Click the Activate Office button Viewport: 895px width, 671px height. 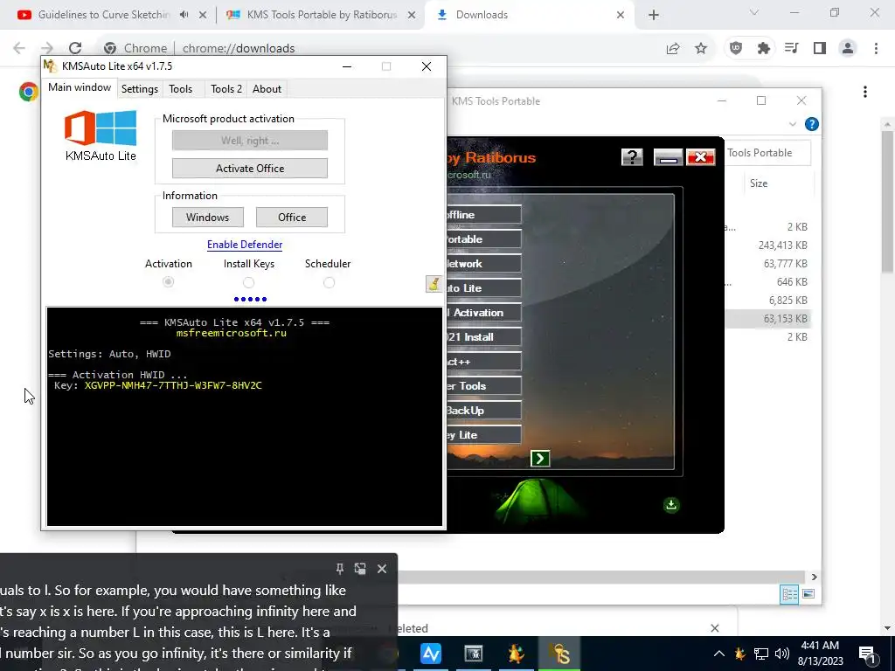point(250,169)
